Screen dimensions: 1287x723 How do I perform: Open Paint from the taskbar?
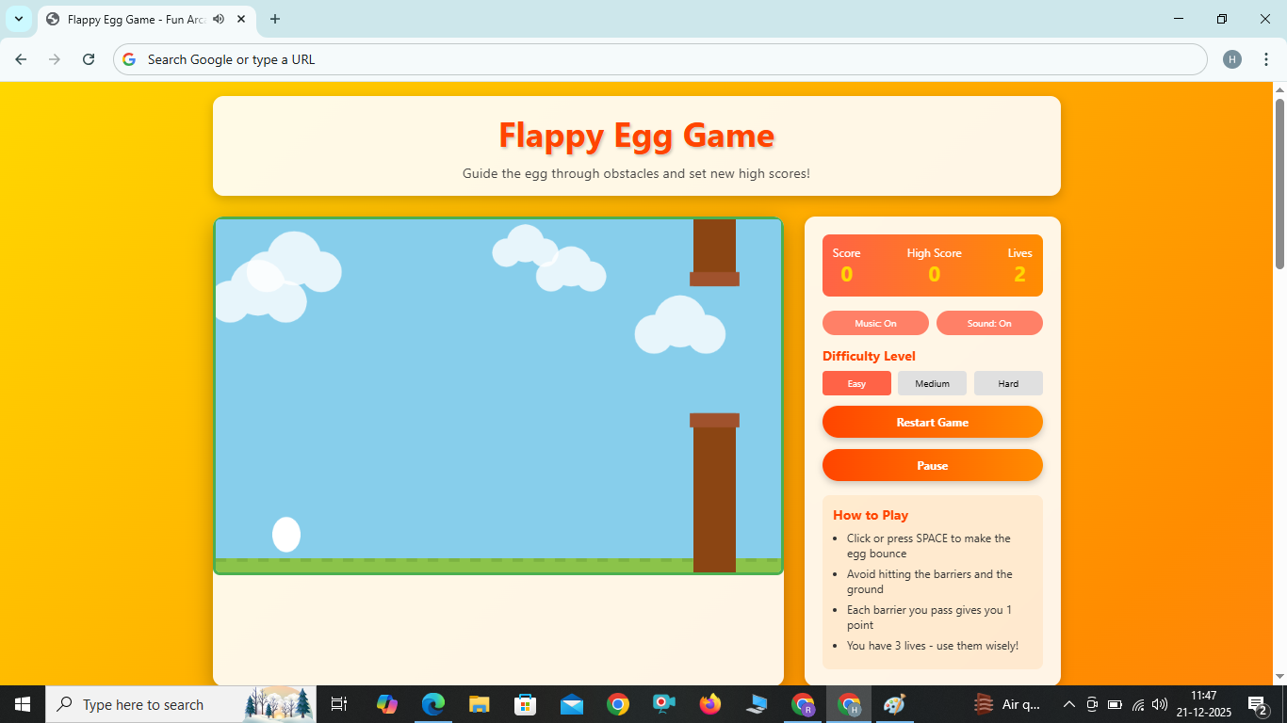coord(893,703)
